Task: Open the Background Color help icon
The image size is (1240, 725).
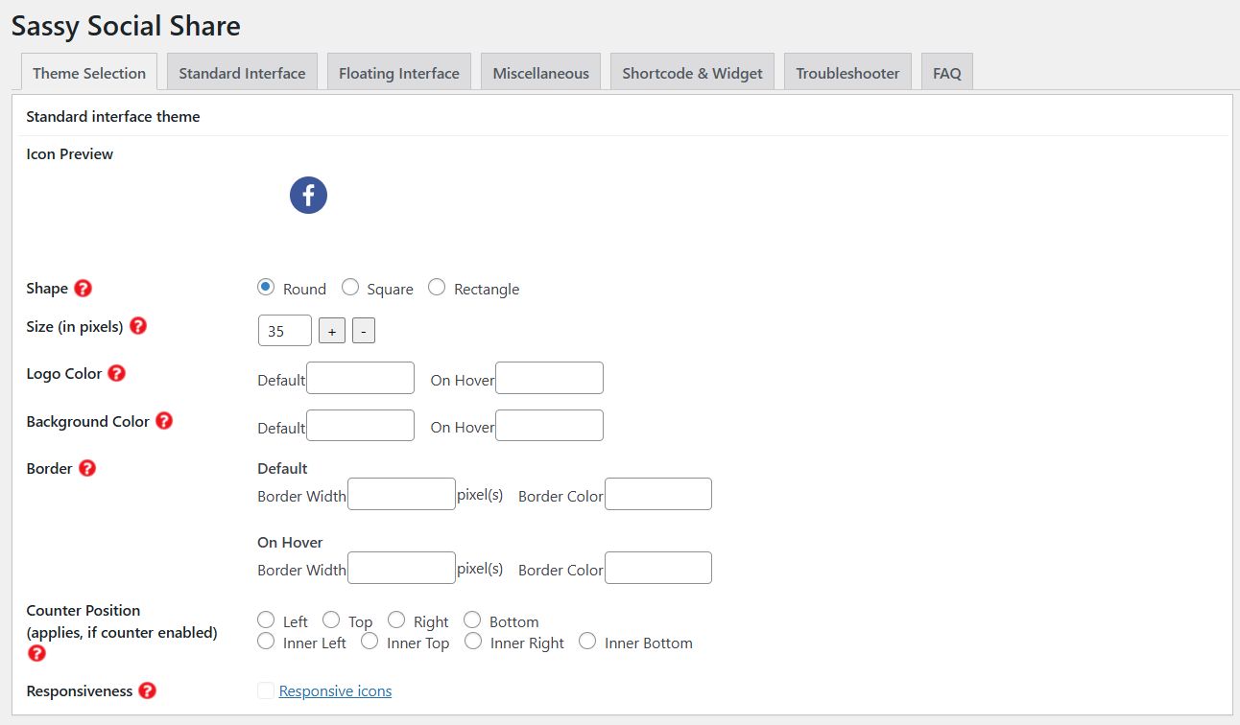Action: 164,421
